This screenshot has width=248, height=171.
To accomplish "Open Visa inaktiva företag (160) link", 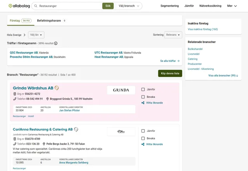I will pos(203,29).
